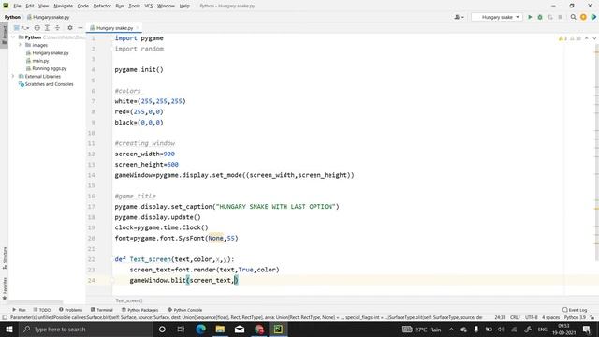This screenshot has width=599, height=337.
Task: Open the VCS menu
Action: 149,6
